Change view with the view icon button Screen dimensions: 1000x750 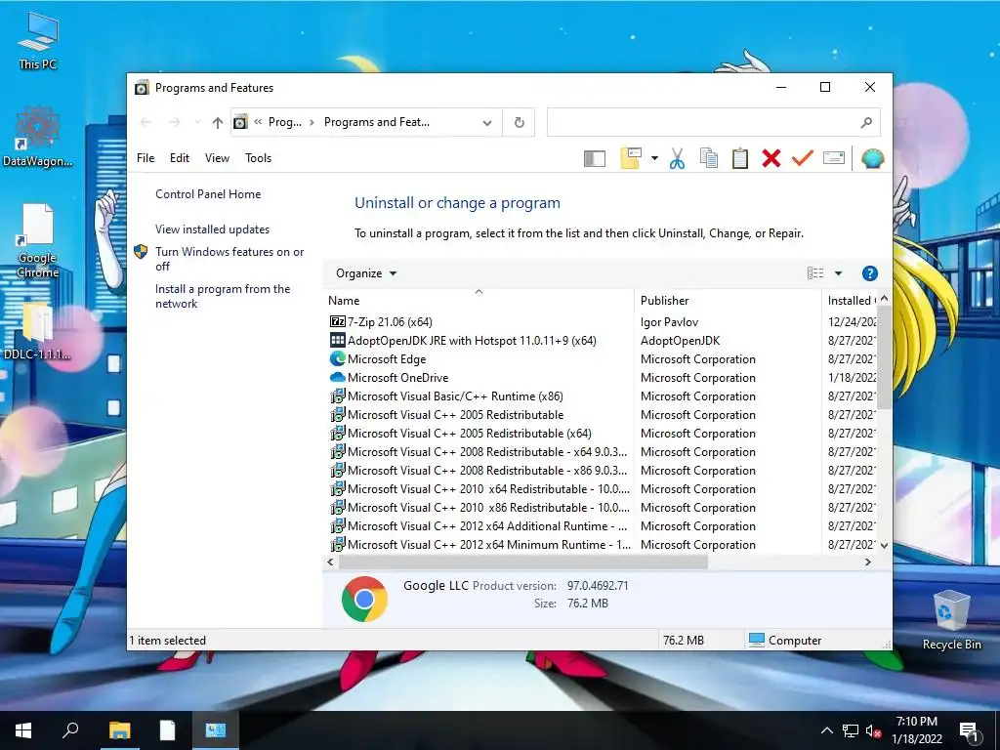815,273
